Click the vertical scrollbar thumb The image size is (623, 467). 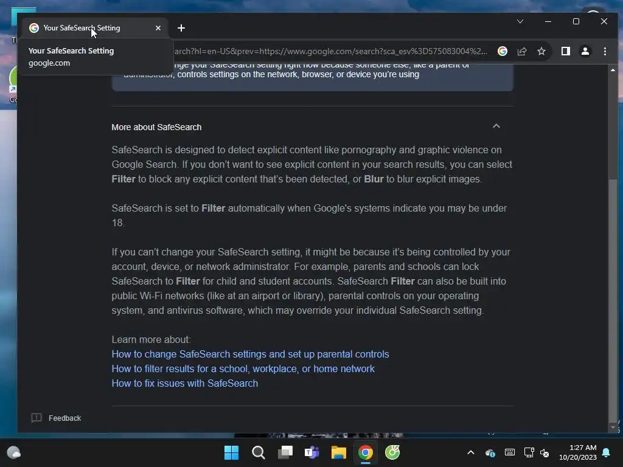tap(613, 301)
